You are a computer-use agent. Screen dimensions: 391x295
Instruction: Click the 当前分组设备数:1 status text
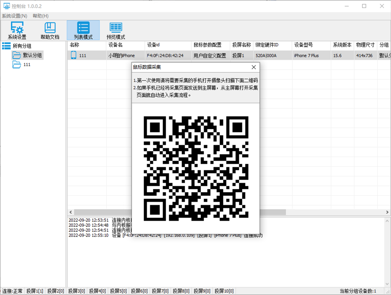click(358, 291)
